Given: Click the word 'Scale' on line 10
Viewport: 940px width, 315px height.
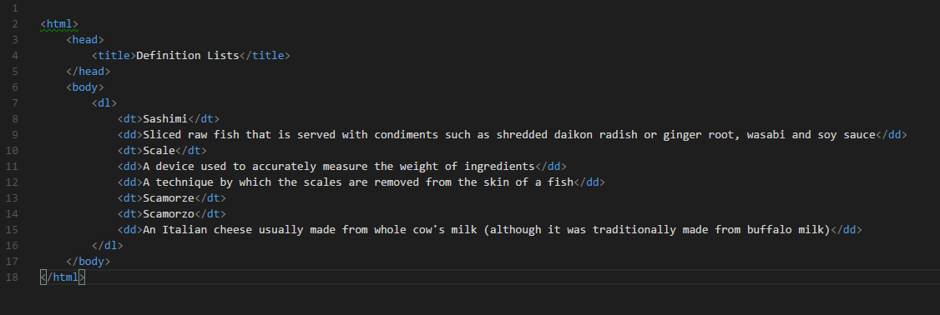Looking at the screenshot, I should (x=159, y=150).
